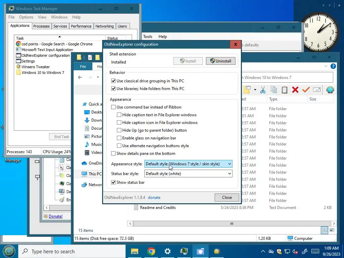
Task: Select Readme and Credits file
Action: (x=158, y=208)
